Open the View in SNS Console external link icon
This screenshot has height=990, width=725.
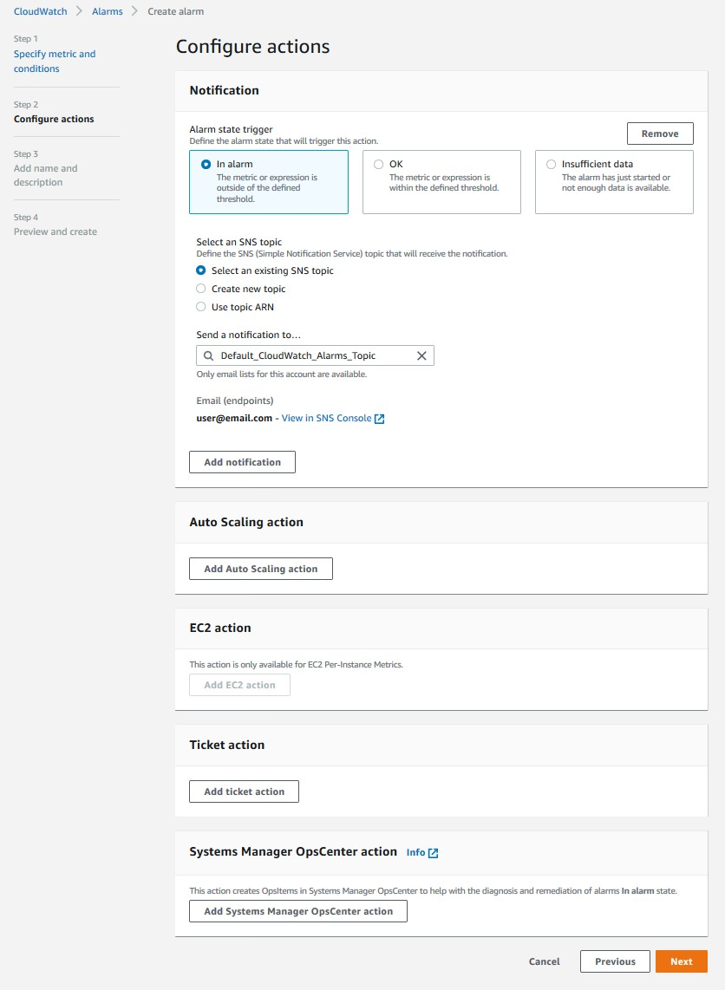(379, 418)
